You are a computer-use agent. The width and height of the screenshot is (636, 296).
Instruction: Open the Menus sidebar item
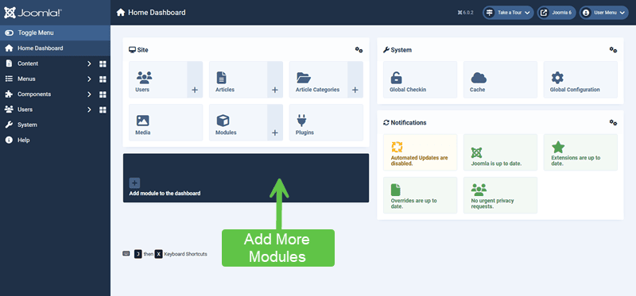pos(26,79)
